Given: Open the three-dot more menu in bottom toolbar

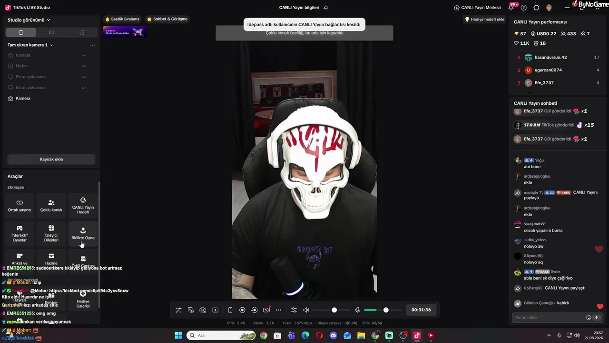Looking at the screenshot, I should click(x=279, y=310).
